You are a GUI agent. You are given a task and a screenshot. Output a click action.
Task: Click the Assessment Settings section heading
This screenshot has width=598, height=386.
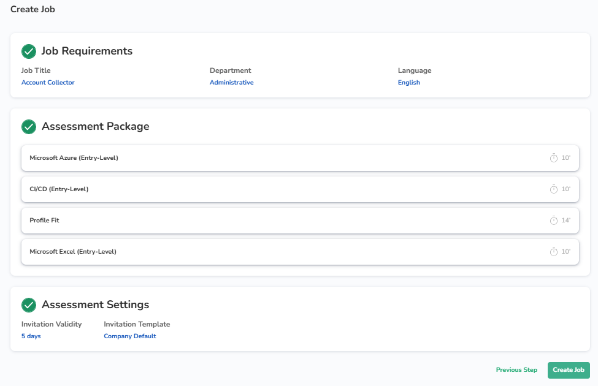[x=95, y=305]
